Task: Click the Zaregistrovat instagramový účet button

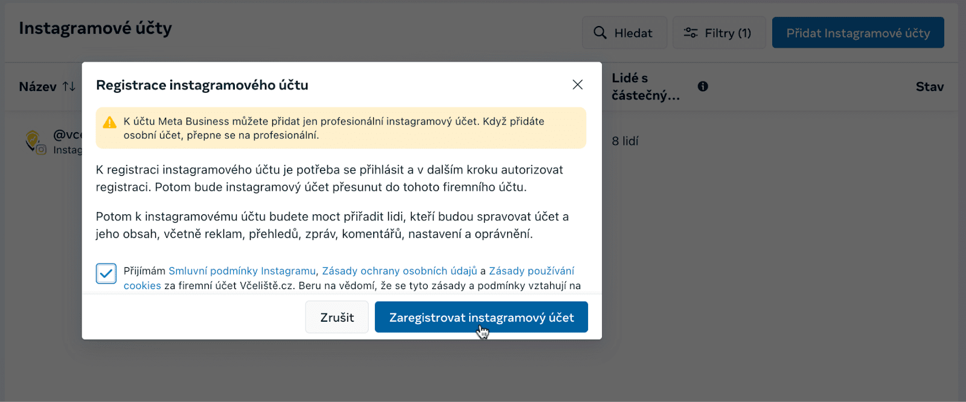Action: pos(481,316)
